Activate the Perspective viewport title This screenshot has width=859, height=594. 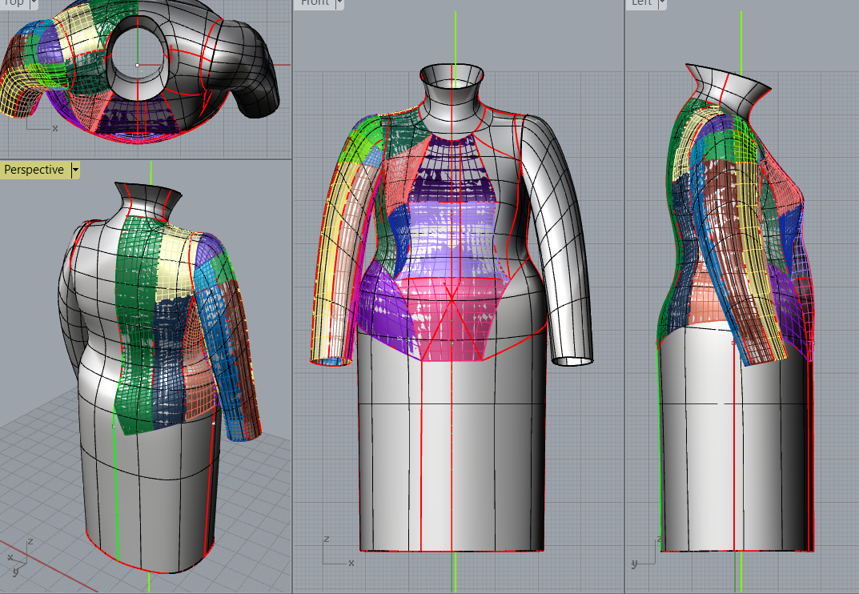tap(34, 170)
